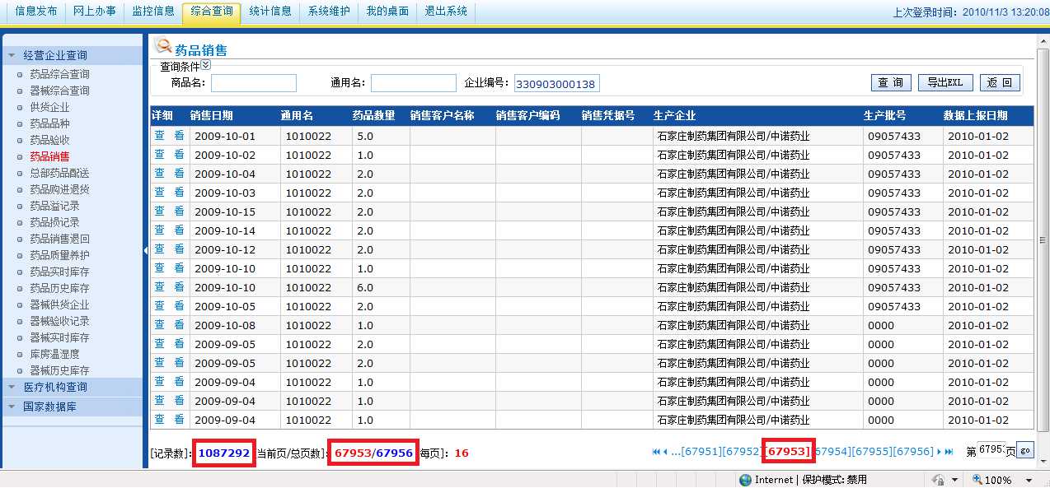Go to the next results page
Image resolution: width=1050 pixels, height=488 pixels.
click(939, 451)
